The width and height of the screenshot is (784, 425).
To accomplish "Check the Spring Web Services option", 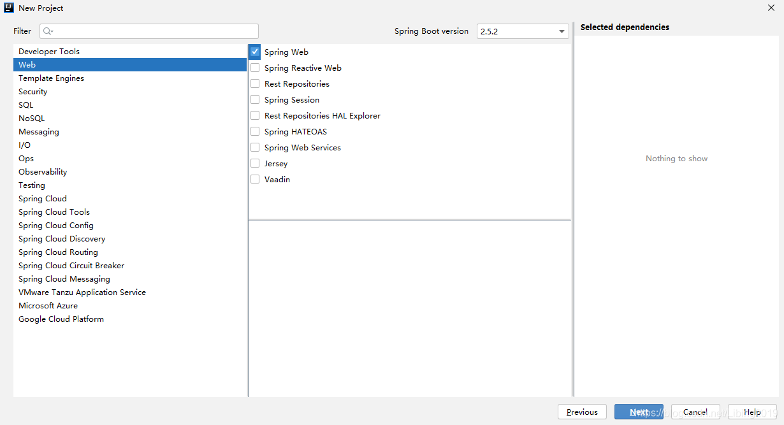I will pyautogui.click(x=255, y=147).
